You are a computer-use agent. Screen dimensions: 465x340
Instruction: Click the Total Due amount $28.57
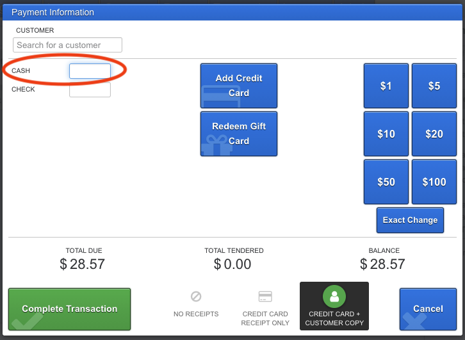83,264
